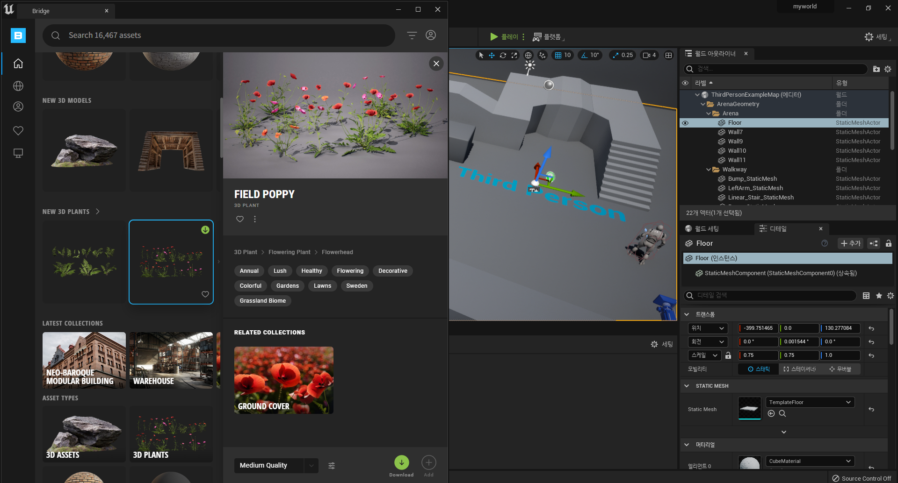Open Field Poppy more options menu
Image resolution: width=898 pixels, height=483 pixels.
click(255, 219)
